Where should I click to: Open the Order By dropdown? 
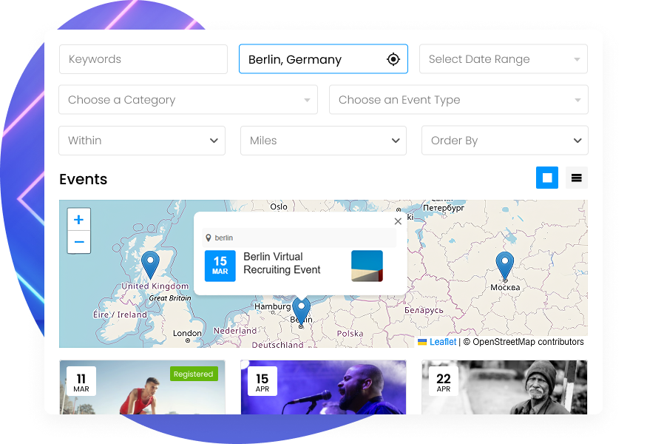[504, 141]
